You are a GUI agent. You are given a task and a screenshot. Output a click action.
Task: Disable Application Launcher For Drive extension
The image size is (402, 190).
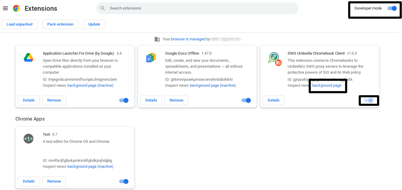point(124,100)
